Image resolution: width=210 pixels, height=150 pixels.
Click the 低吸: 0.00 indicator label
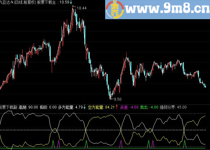[x=48, y=107]
